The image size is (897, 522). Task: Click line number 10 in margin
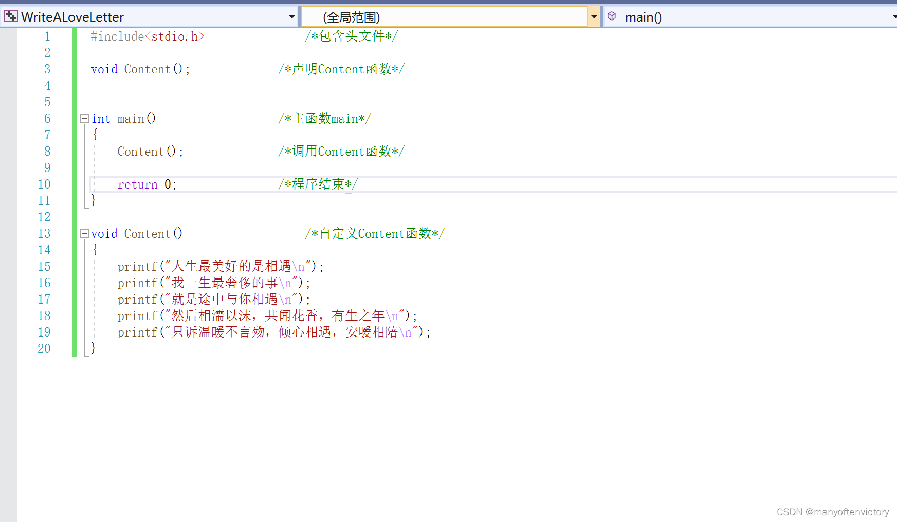click(44, 184)
